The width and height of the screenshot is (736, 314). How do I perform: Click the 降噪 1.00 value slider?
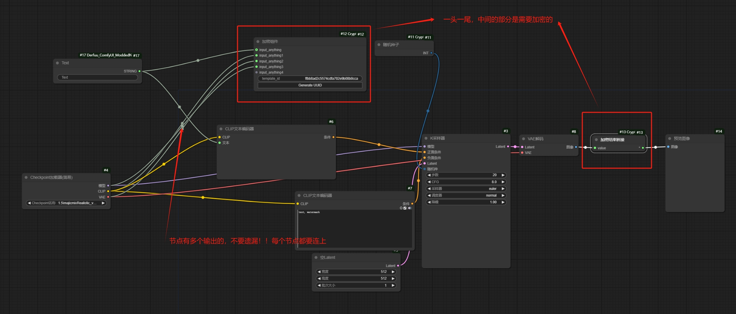pos(466,202)
